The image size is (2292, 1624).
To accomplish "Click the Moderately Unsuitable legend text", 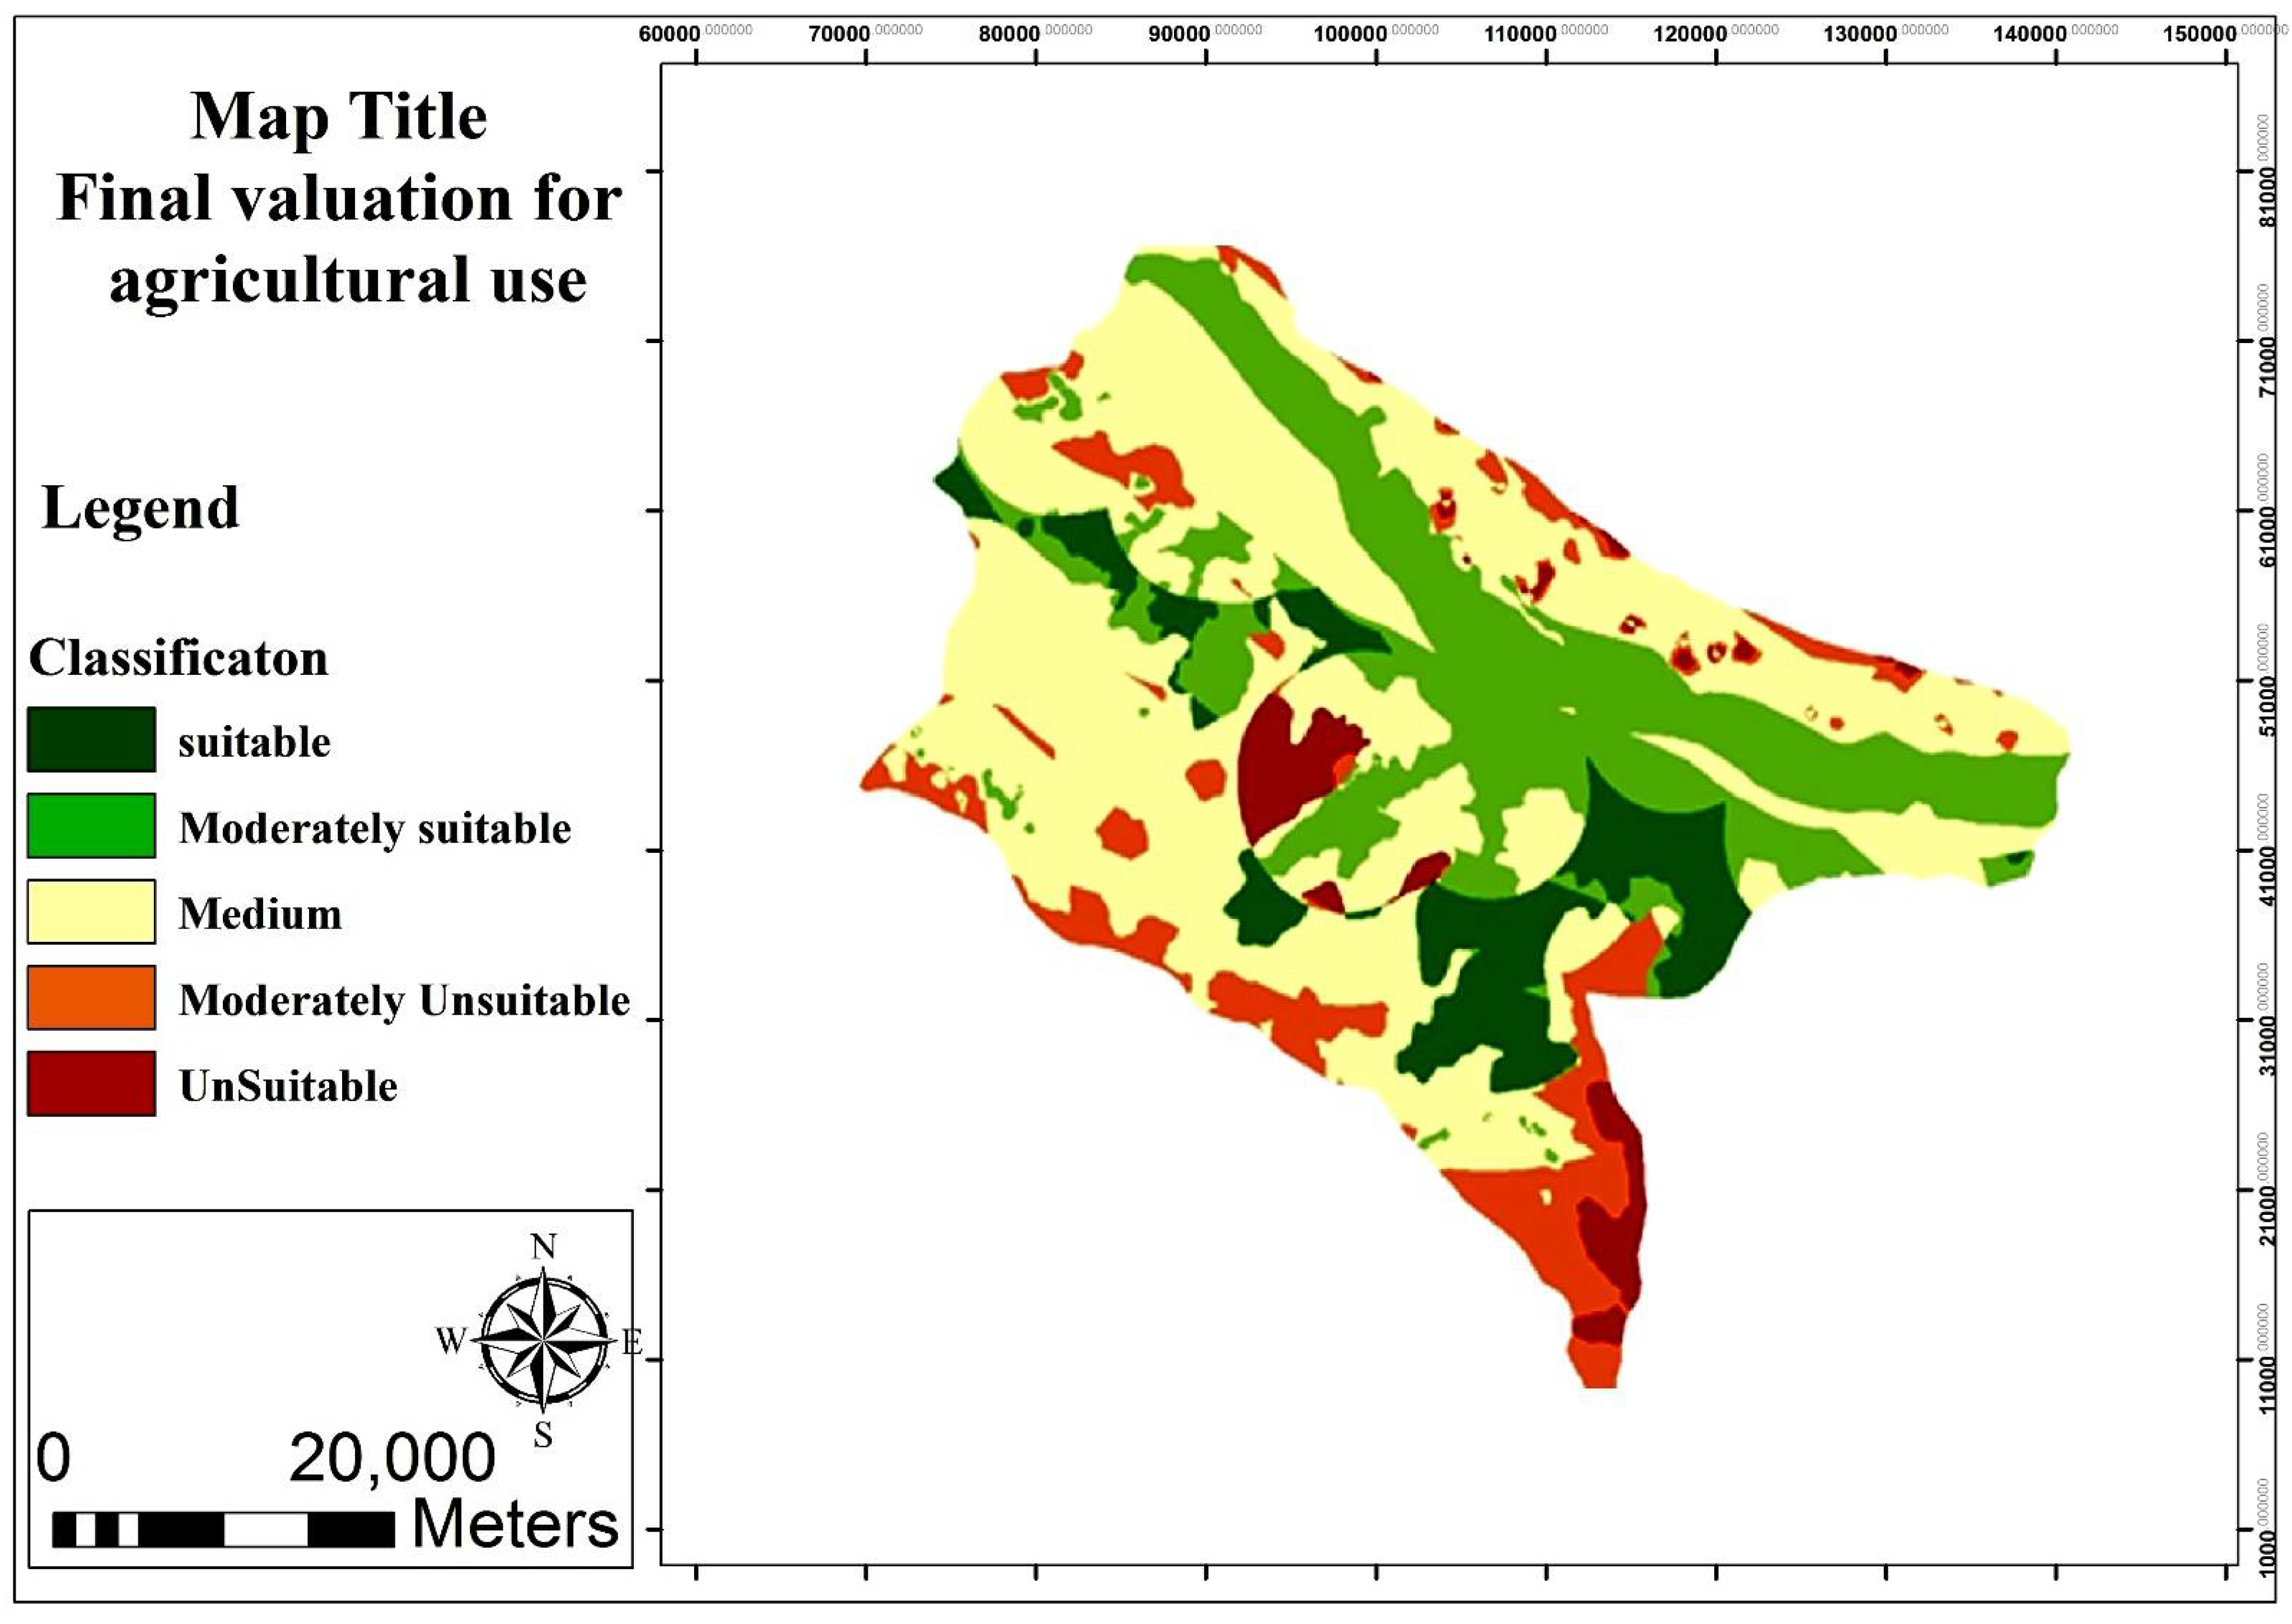I will coord(404,1000).
